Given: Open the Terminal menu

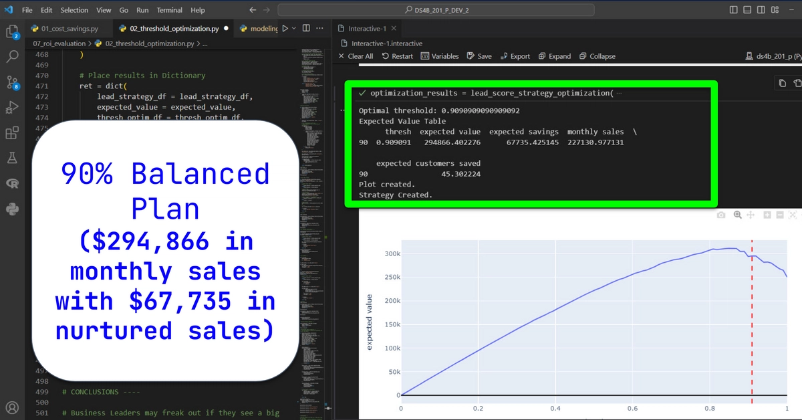Looking at the screenshot, I should (x=170, y=10).
